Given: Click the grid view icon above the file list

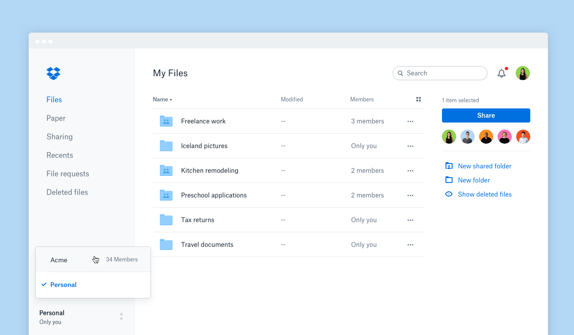Looking at the screenshot, I should tap(418, 99).
